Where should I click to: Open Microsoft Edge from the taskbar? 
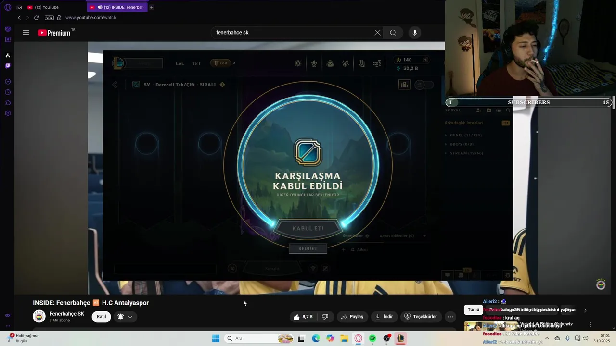point(316,338)
